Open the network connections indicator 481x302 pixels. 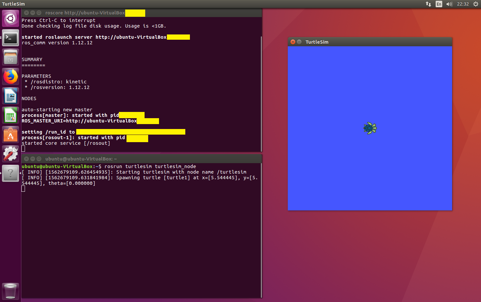pyautogui.click(x=428, y=4)
